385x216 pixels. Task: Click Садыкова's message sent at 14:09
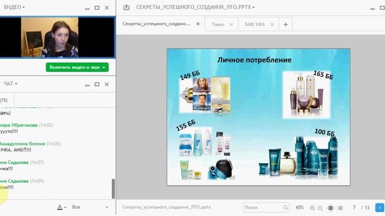click(x=22, y=184)
